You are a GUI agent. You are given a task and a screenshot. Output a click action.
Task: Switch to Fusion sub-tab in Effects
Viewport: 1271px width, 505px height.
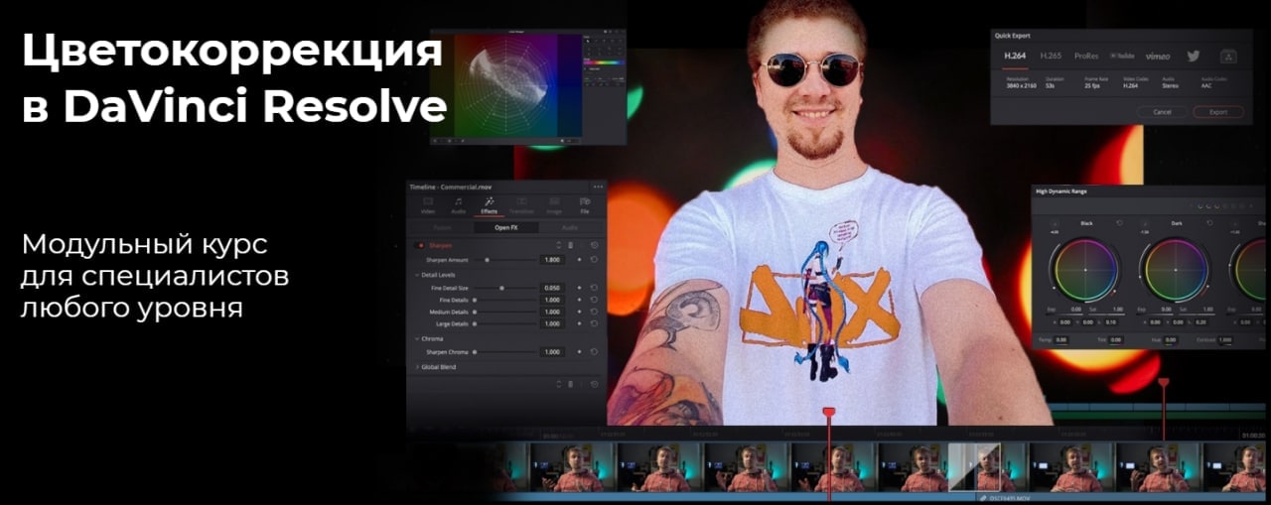point(442,227)
